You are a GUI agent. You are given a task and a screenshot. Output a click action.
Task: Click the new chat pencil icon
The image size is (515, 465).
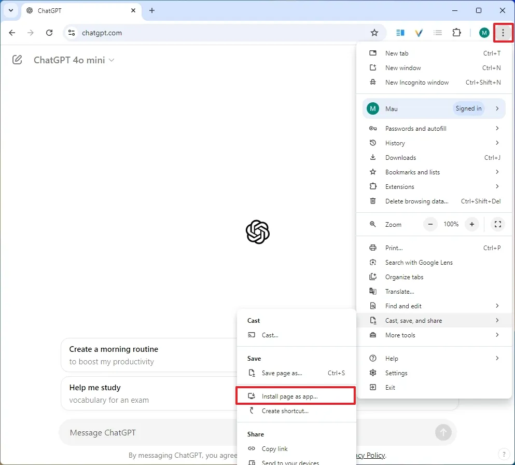pyautogui.click(x=17, y=60)
